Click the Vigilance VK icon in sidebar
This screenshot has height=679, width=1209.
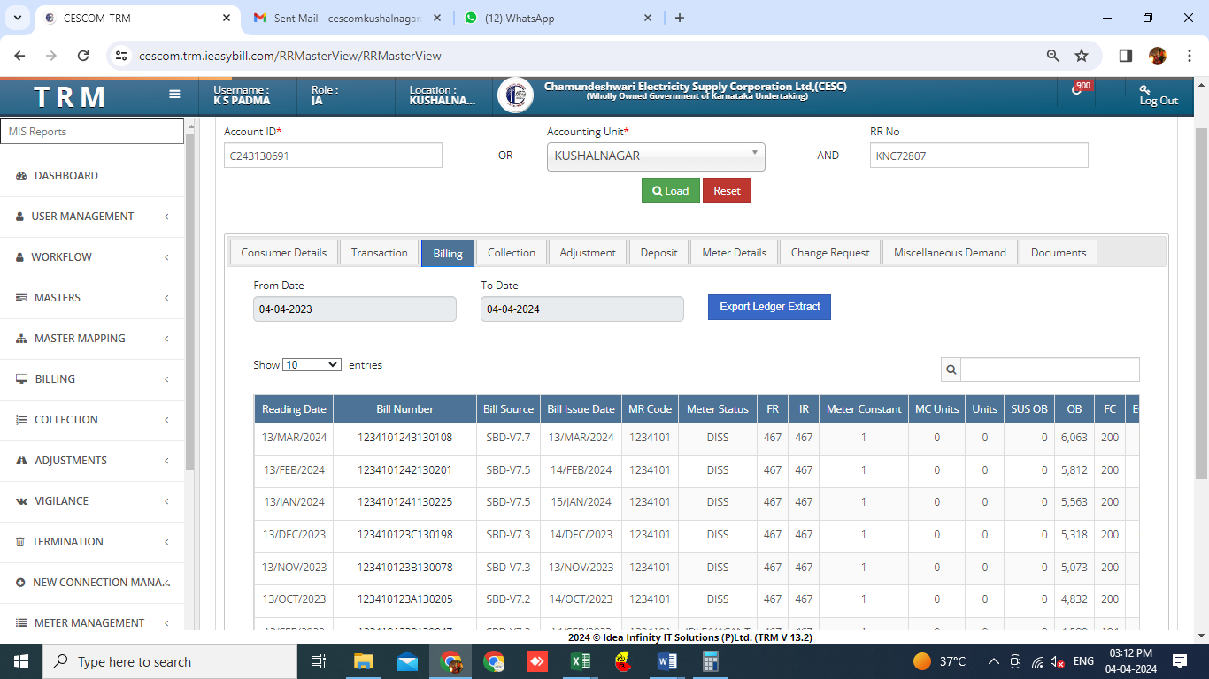21,501
